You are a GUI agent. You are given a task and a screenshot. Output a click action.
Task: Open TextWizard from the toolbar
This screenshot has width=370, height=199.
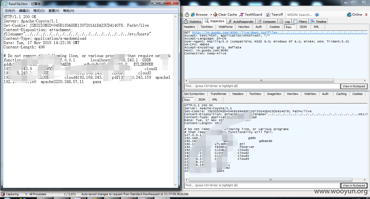[251, 15]
